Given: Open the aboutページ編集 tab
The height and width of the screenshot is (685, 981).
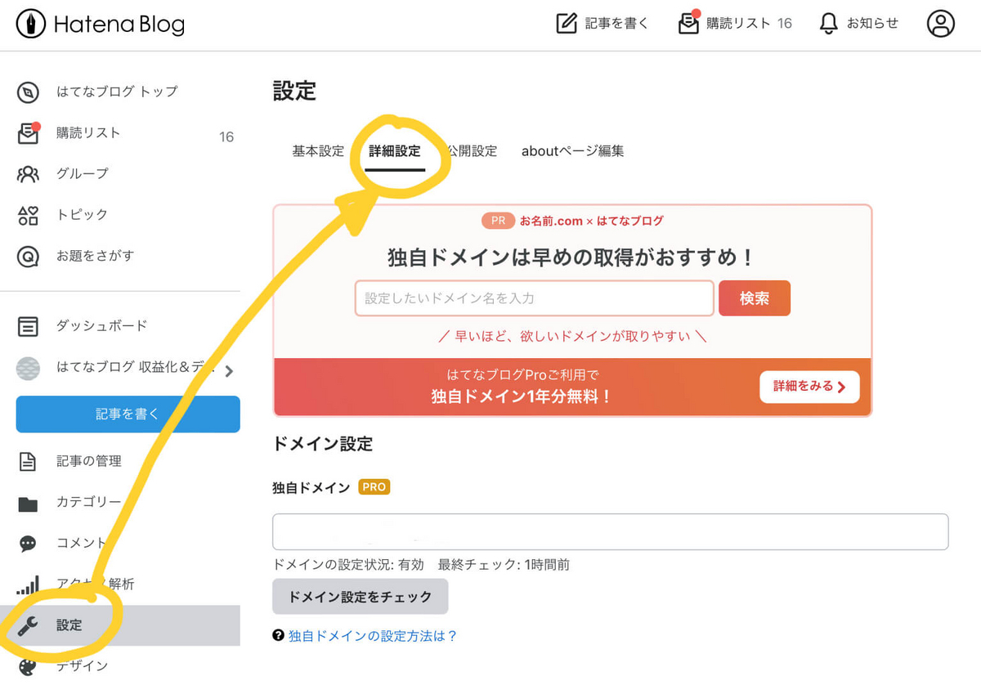Looking at the screenshot, I should 573,151.
